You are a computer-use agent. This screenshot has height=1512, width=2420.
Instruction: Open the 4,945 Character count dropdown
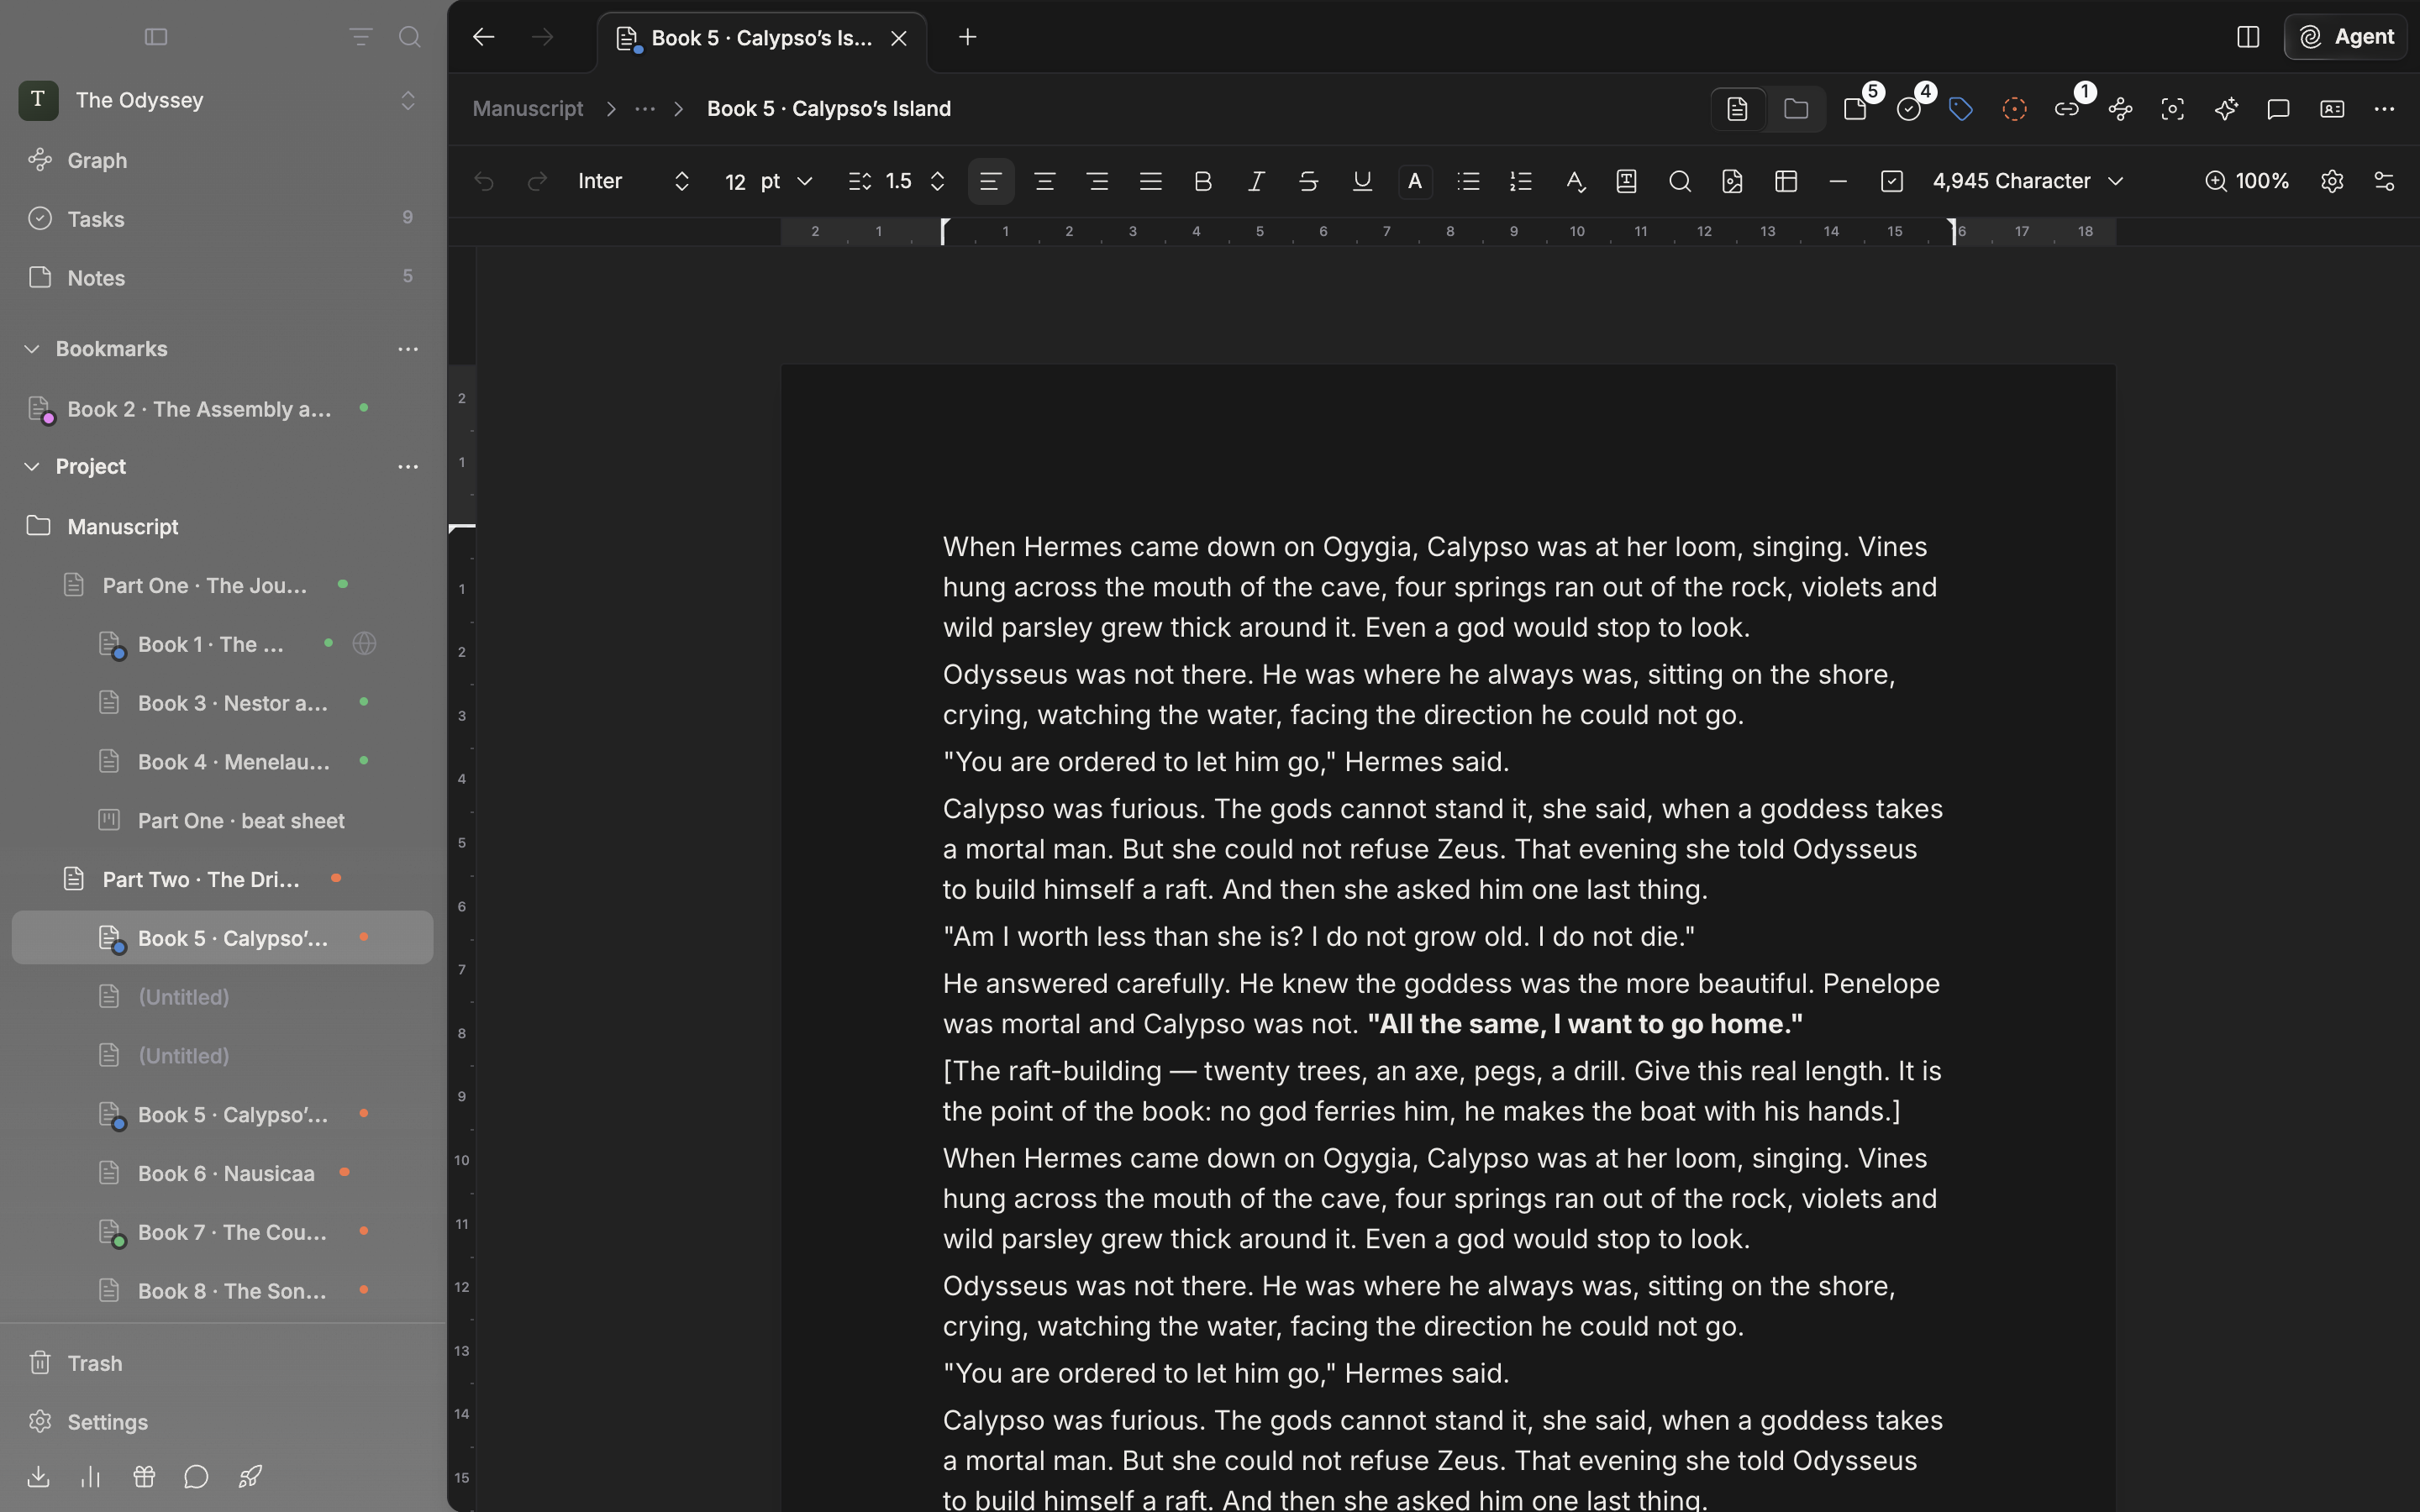[x=2028, y=181]
